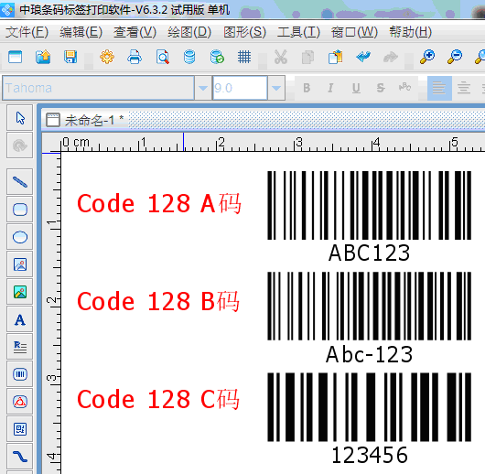Screen dimensions: 485x474
Task: Zoom out on the canvas
Action: (455, 57)
